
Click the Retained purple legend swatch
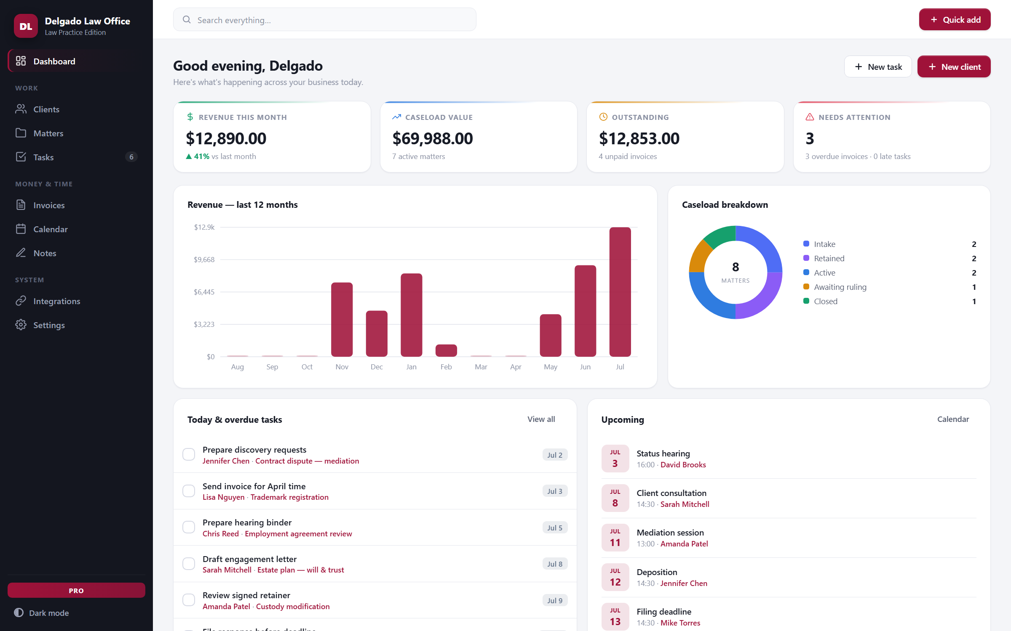[806, 258]
